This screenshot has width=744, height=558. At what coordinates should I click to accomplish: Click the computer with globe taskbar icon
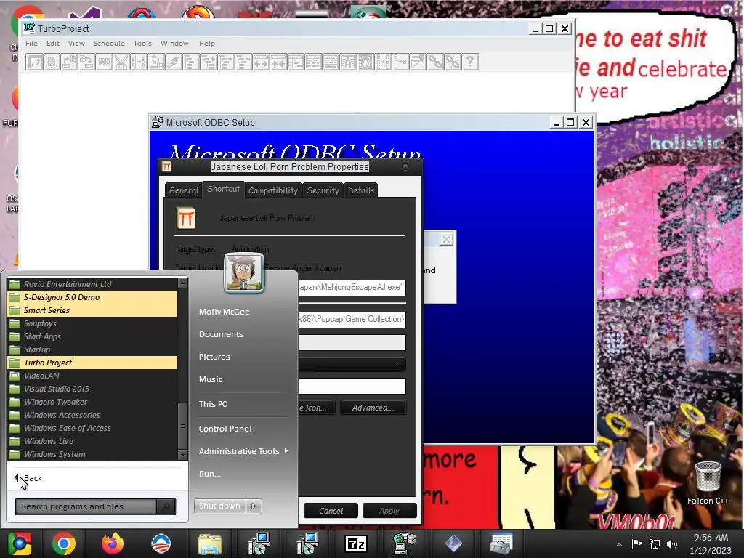pos(405,543)
